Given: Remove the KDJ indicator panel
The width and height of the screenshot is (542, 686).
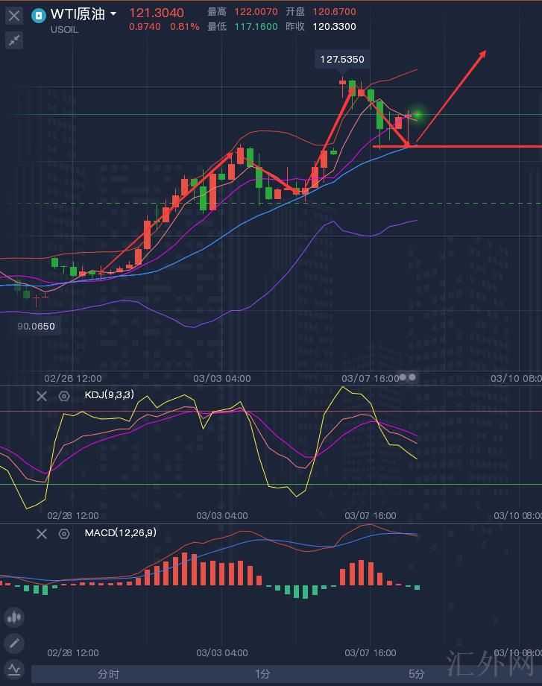Looking at the screenshot, I should pyautogui.click(x=42, y=397).
